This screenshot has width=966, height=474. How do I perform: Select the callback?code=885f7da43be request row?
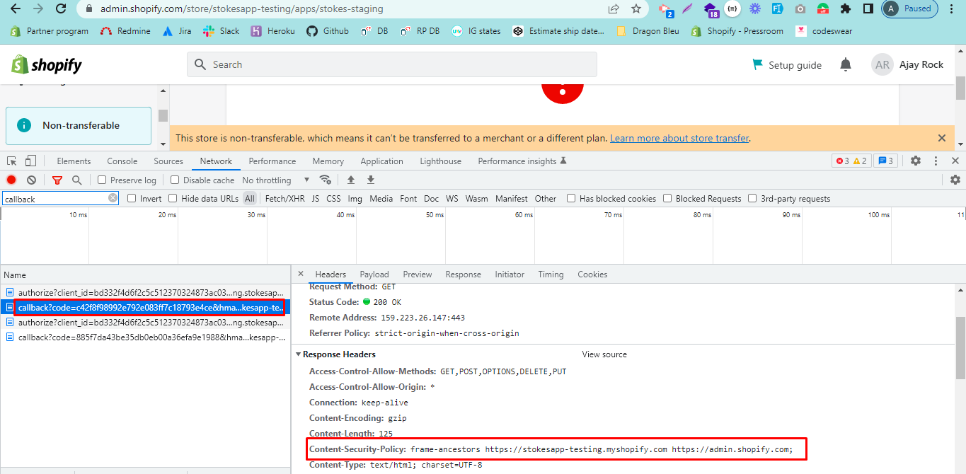[x=145, y=337]
